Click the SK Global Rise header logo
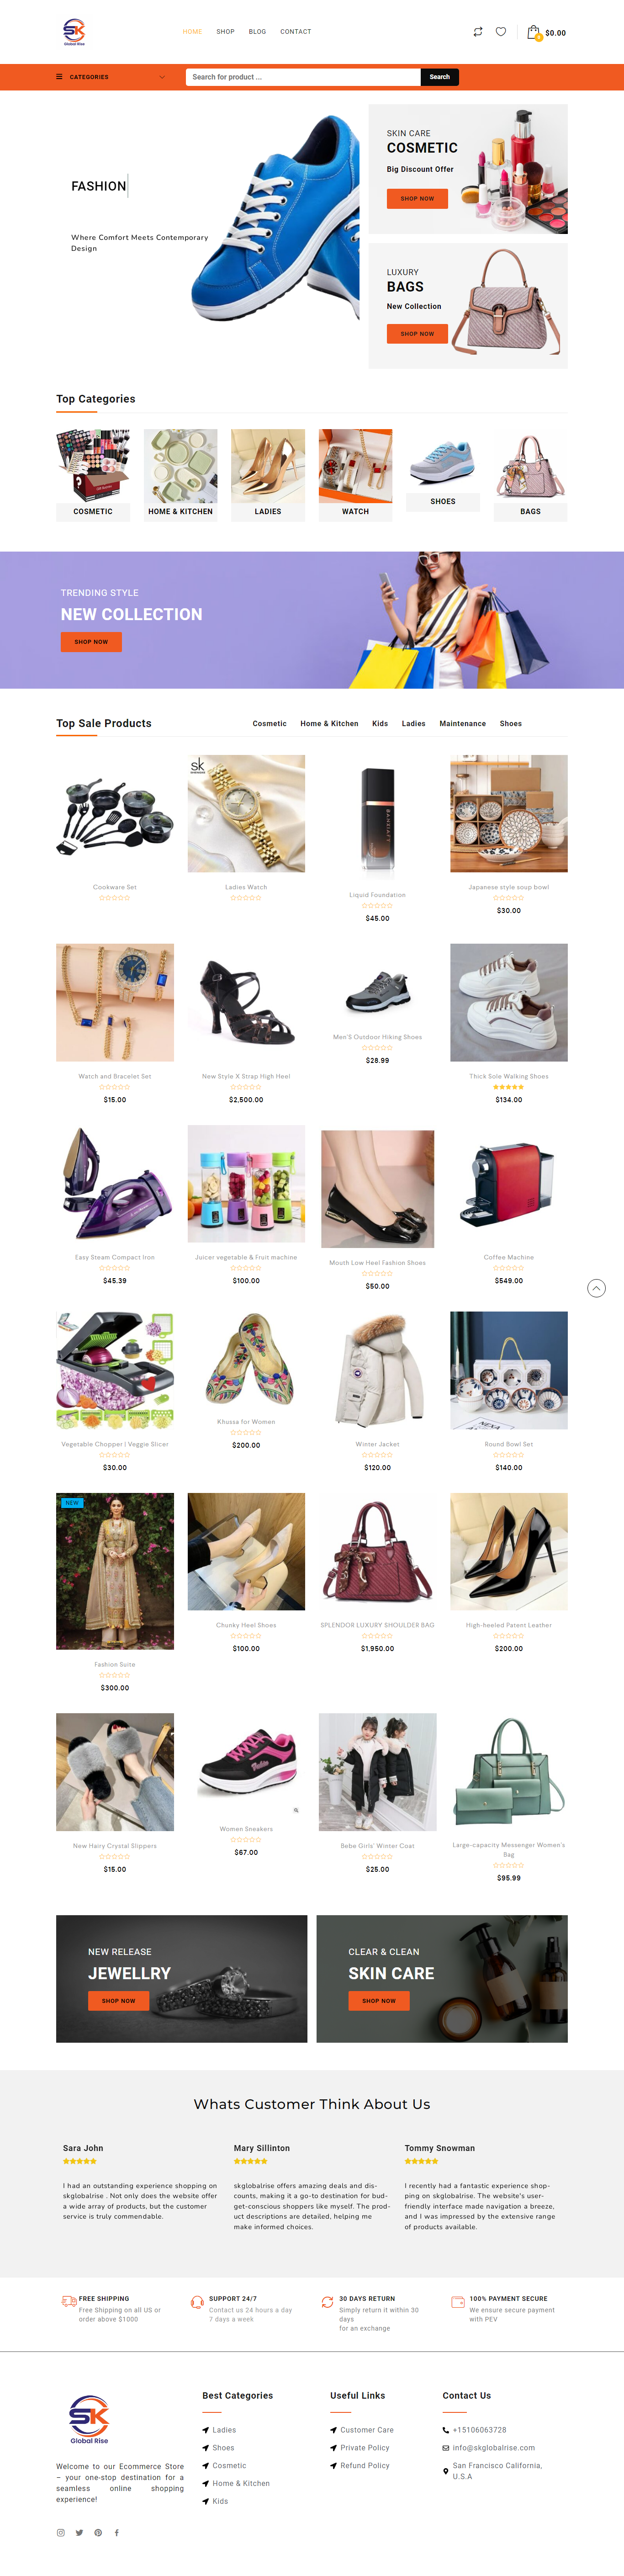Image resolution: width=624 pixels, height=2576 pixels. tap(74, 32)
